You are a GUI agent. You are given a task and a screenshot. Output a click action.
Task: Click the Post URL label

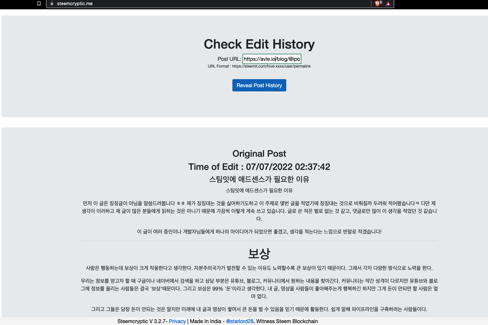229,59
